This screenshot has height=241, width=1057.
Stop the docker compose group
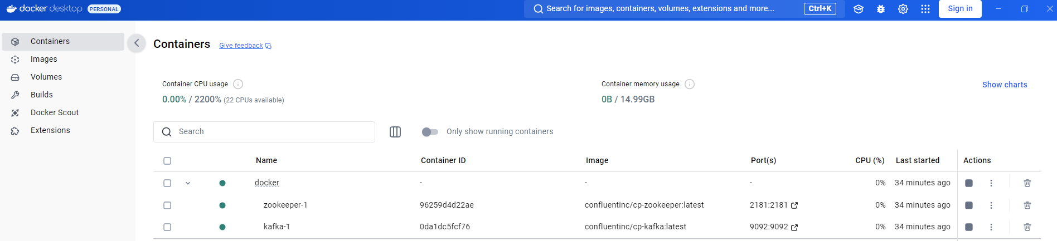point(969,183)
